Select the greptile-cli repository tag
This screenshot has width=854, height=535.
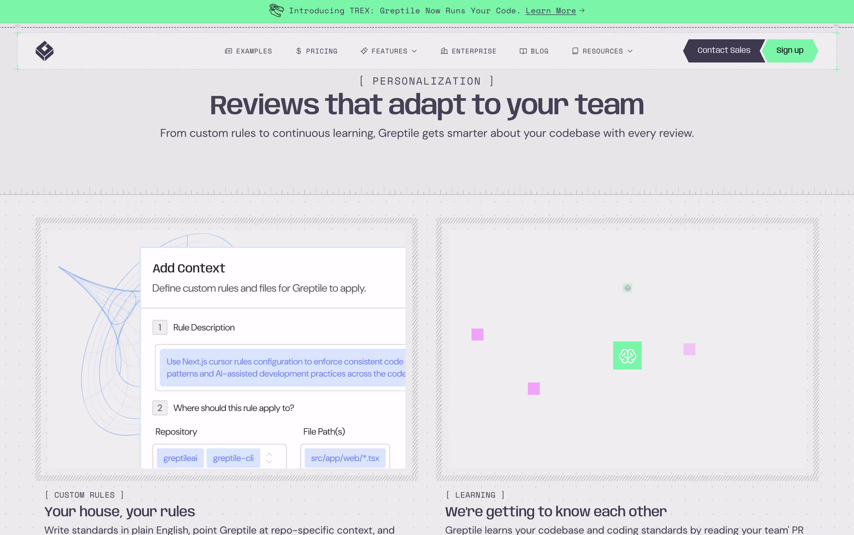pos(233,458)
